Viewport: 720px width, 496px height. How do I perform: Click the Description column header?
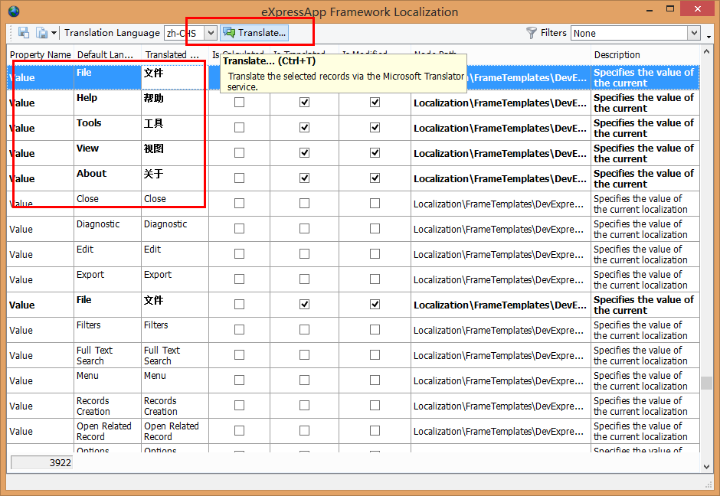coord(645,55)
